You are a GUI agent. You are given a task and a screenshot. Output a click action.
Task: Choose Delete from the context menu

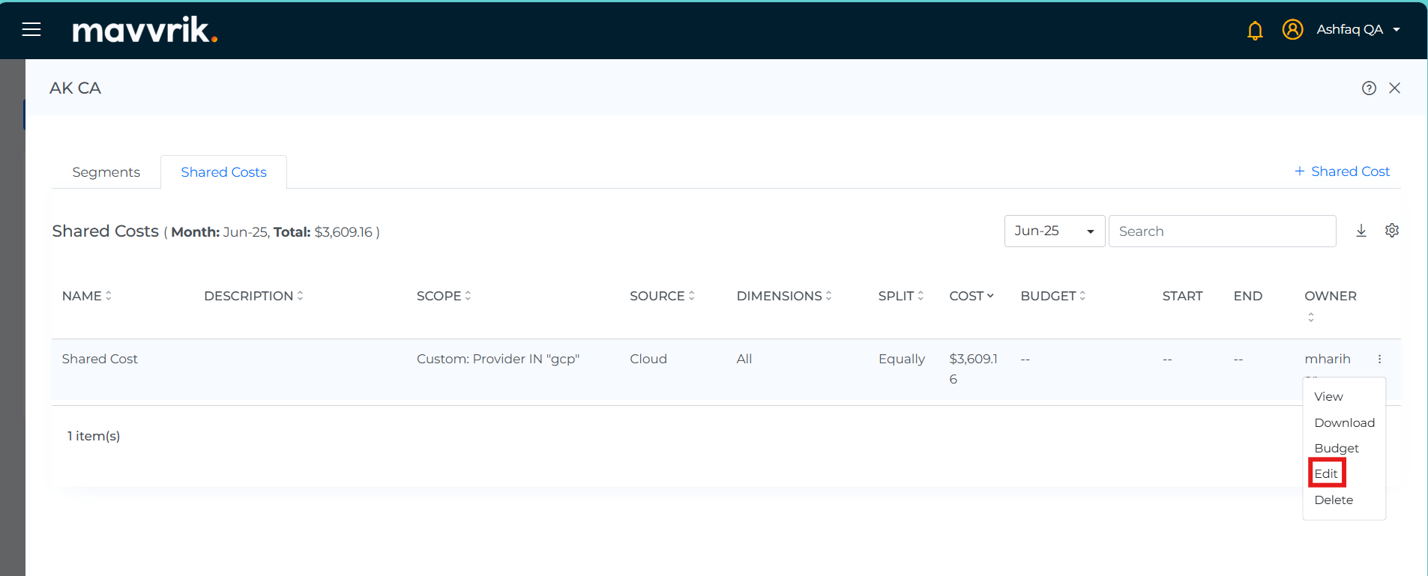click(1334, 500)
